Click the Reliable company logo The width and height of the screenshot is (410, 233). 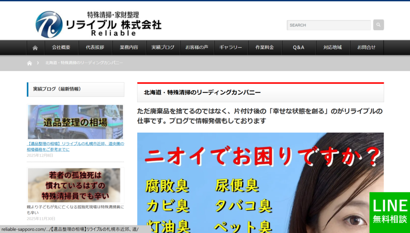(98, 24)
